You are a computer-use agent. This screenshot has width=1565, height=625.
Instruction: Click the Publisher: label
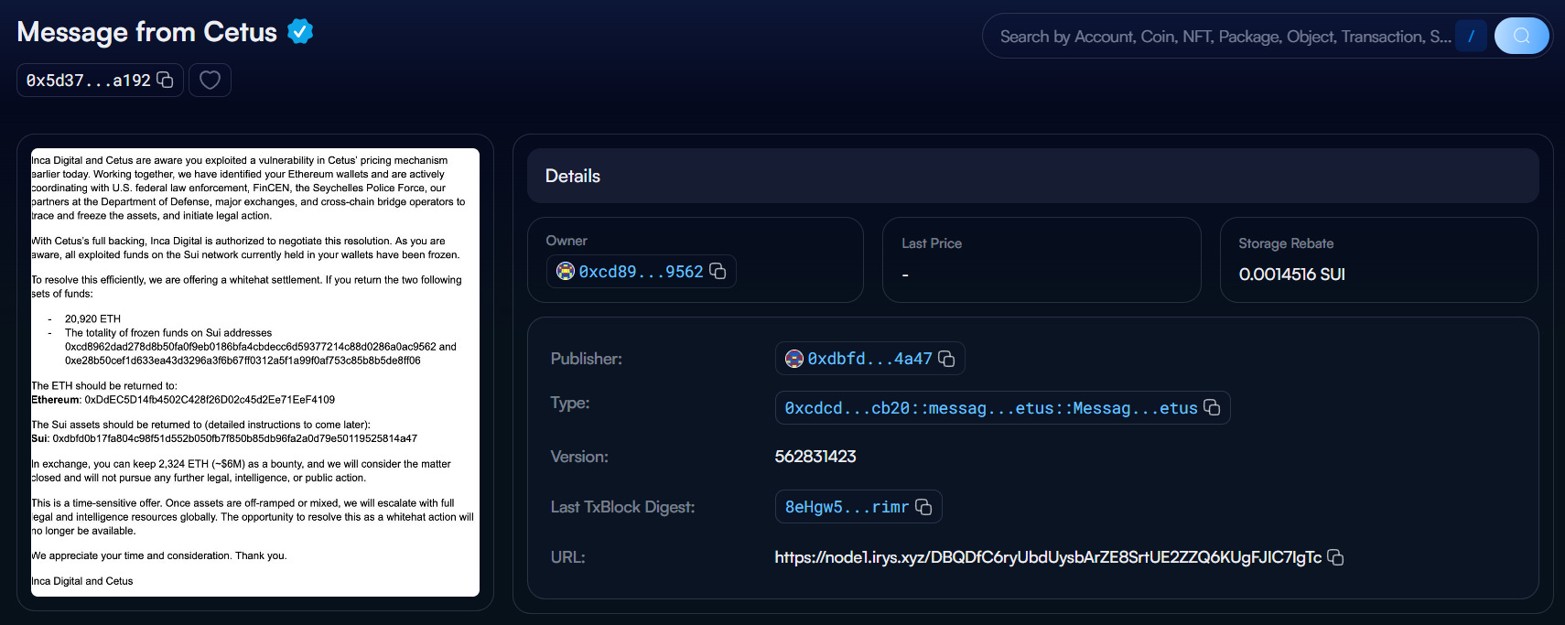[x=587, y=359]
